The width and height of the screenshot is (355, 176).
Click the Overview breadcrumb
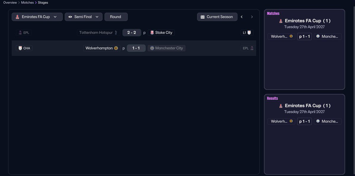click(10, 3)
